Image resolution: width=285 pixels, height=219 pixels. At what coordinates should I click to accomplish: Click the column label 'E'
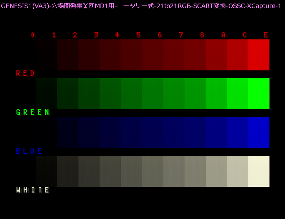[x=266, y=35]
